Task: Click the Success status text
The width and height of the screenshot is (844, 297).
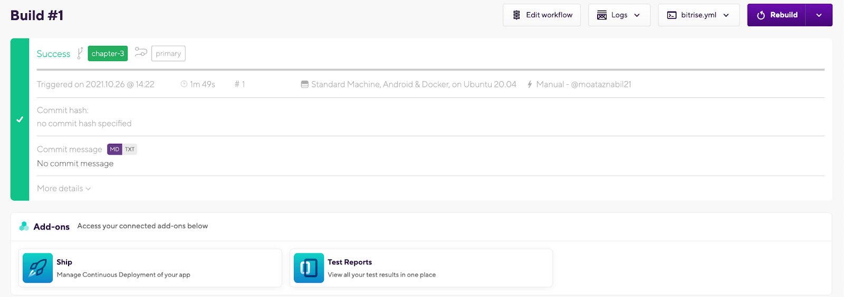Action: tap(53, 54)
